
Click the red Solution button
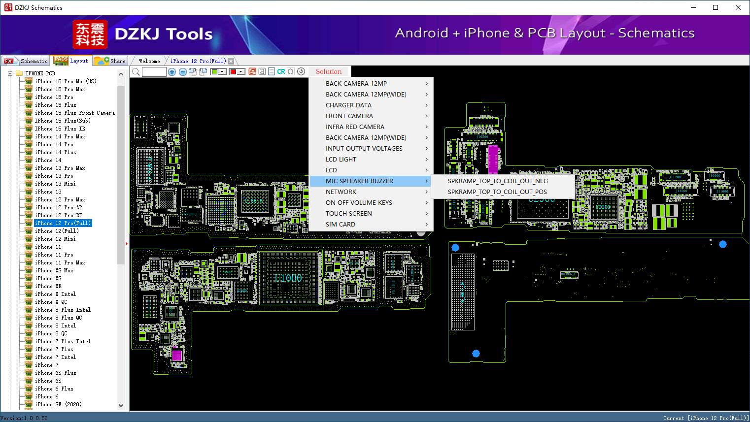click(x=329, y=72)
